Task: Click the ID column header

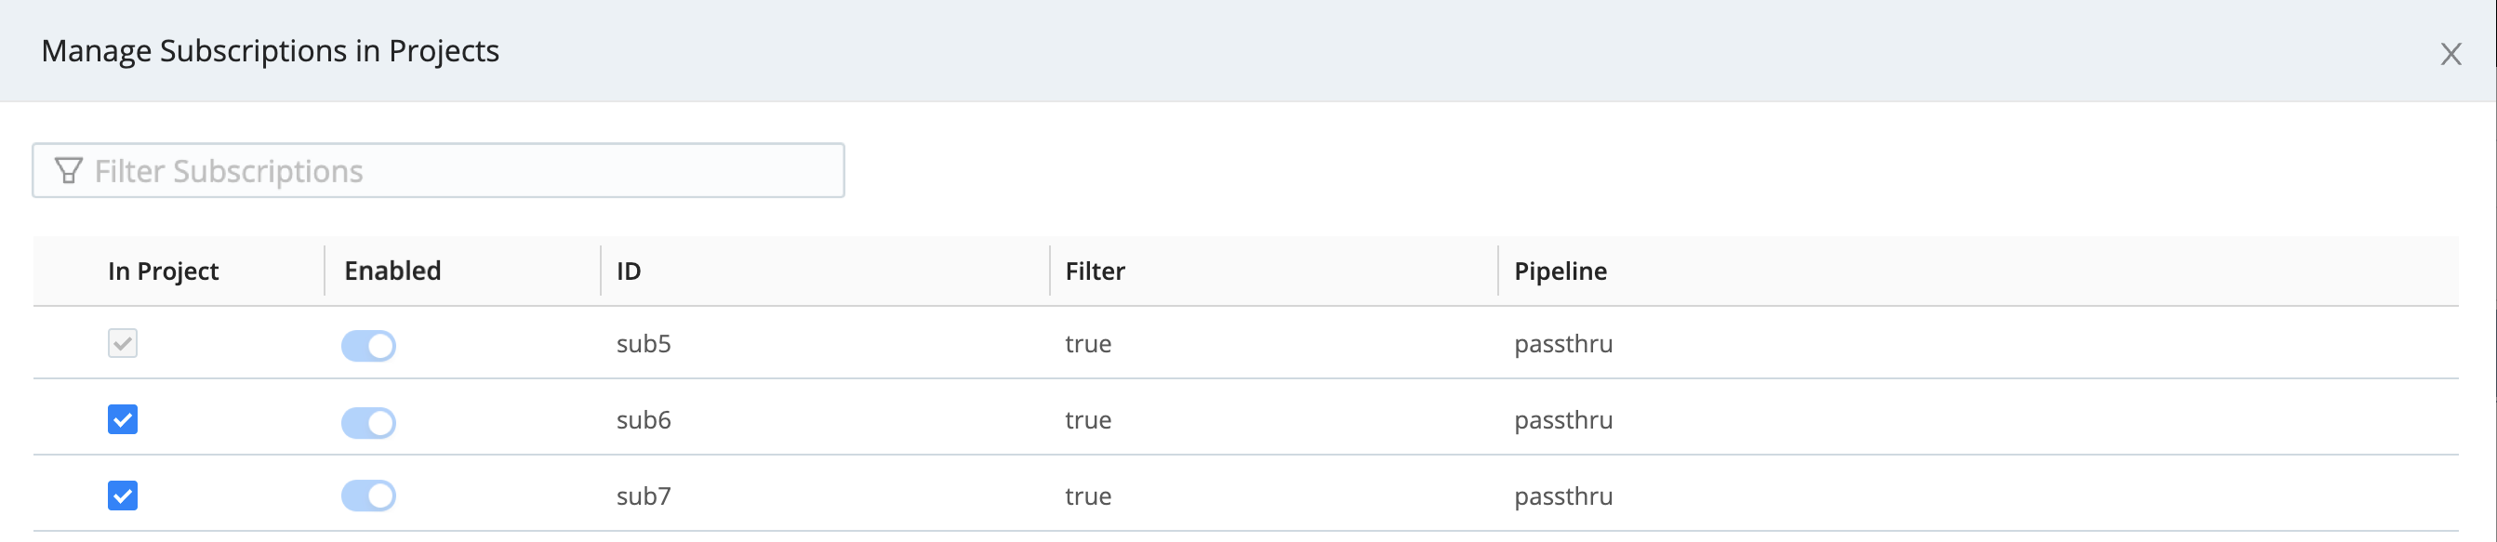Action: pyautogui.click(x=628, y=271)
